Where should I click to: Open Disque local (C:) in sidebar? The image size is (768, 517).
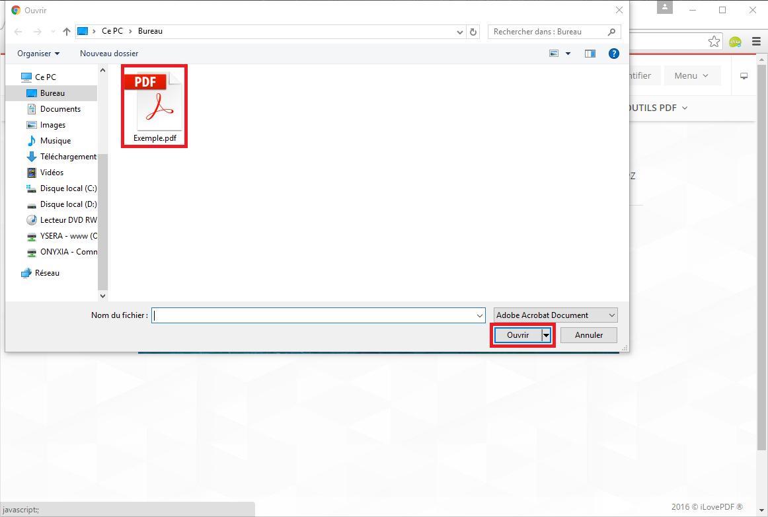68,188
